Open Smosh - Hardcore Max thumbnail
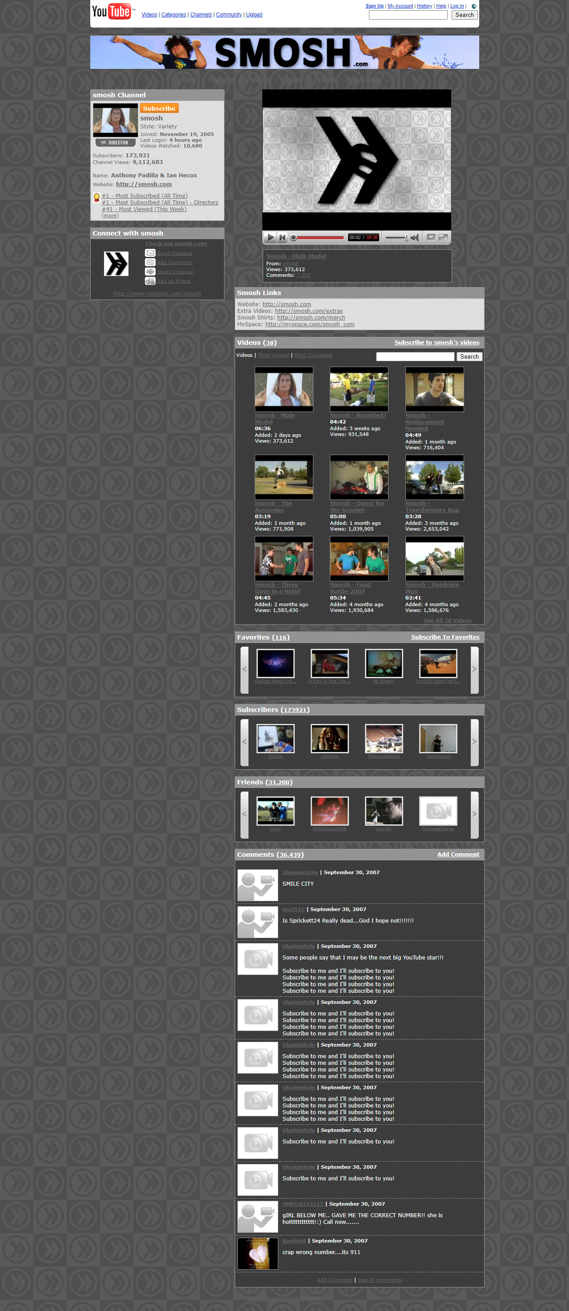This screenshot has width=569, height=1311. (434, 559)
